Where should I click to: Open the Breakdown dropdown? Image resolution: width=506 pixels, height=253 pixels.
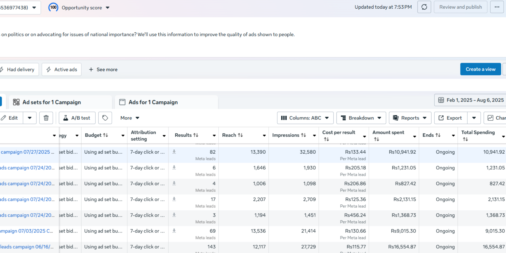[361, 118]
